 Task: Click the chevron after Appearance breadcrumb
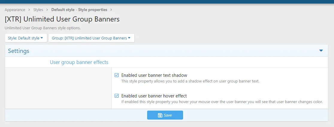[29, 10]
